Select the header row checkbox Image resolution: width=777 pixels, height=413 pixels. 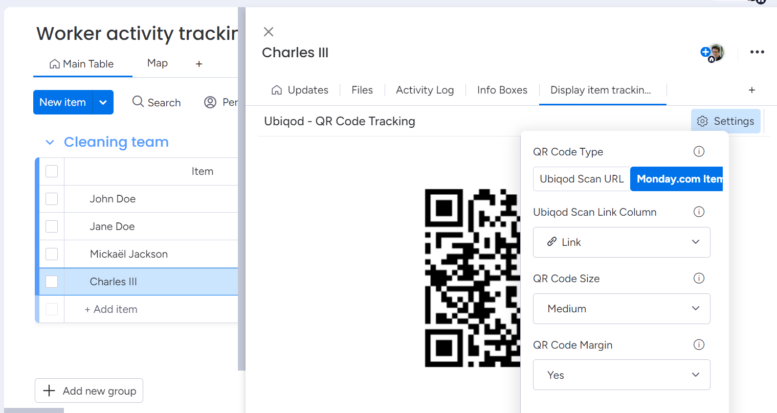coord(52,171)
